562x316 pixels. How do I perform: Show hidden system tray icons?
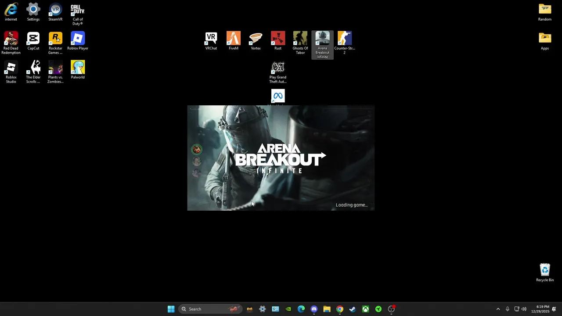[x=498, y=309]
